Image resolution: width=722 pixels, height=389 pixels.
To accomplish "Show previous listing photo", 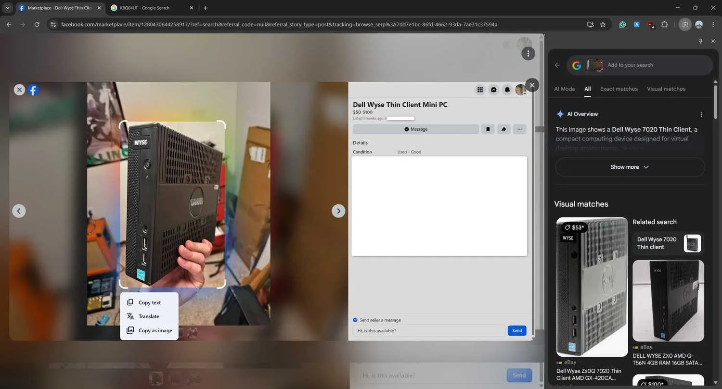I will [x=19, y=211].
